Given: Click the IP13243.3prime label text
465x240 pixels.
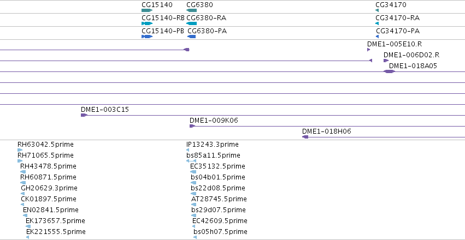Looking at the screenshot, I should click(213, 145).
